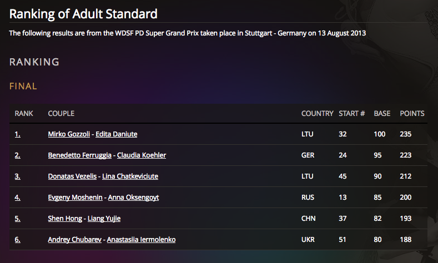This screenshot has width=438, height=263.
Task: Select the rank 4. link
Action: [x=18, y=198]
